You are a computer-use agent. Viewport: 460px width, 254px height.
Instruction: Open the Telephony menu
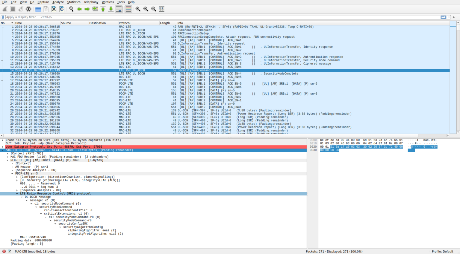pyautogui.click(x=91, y=2)
